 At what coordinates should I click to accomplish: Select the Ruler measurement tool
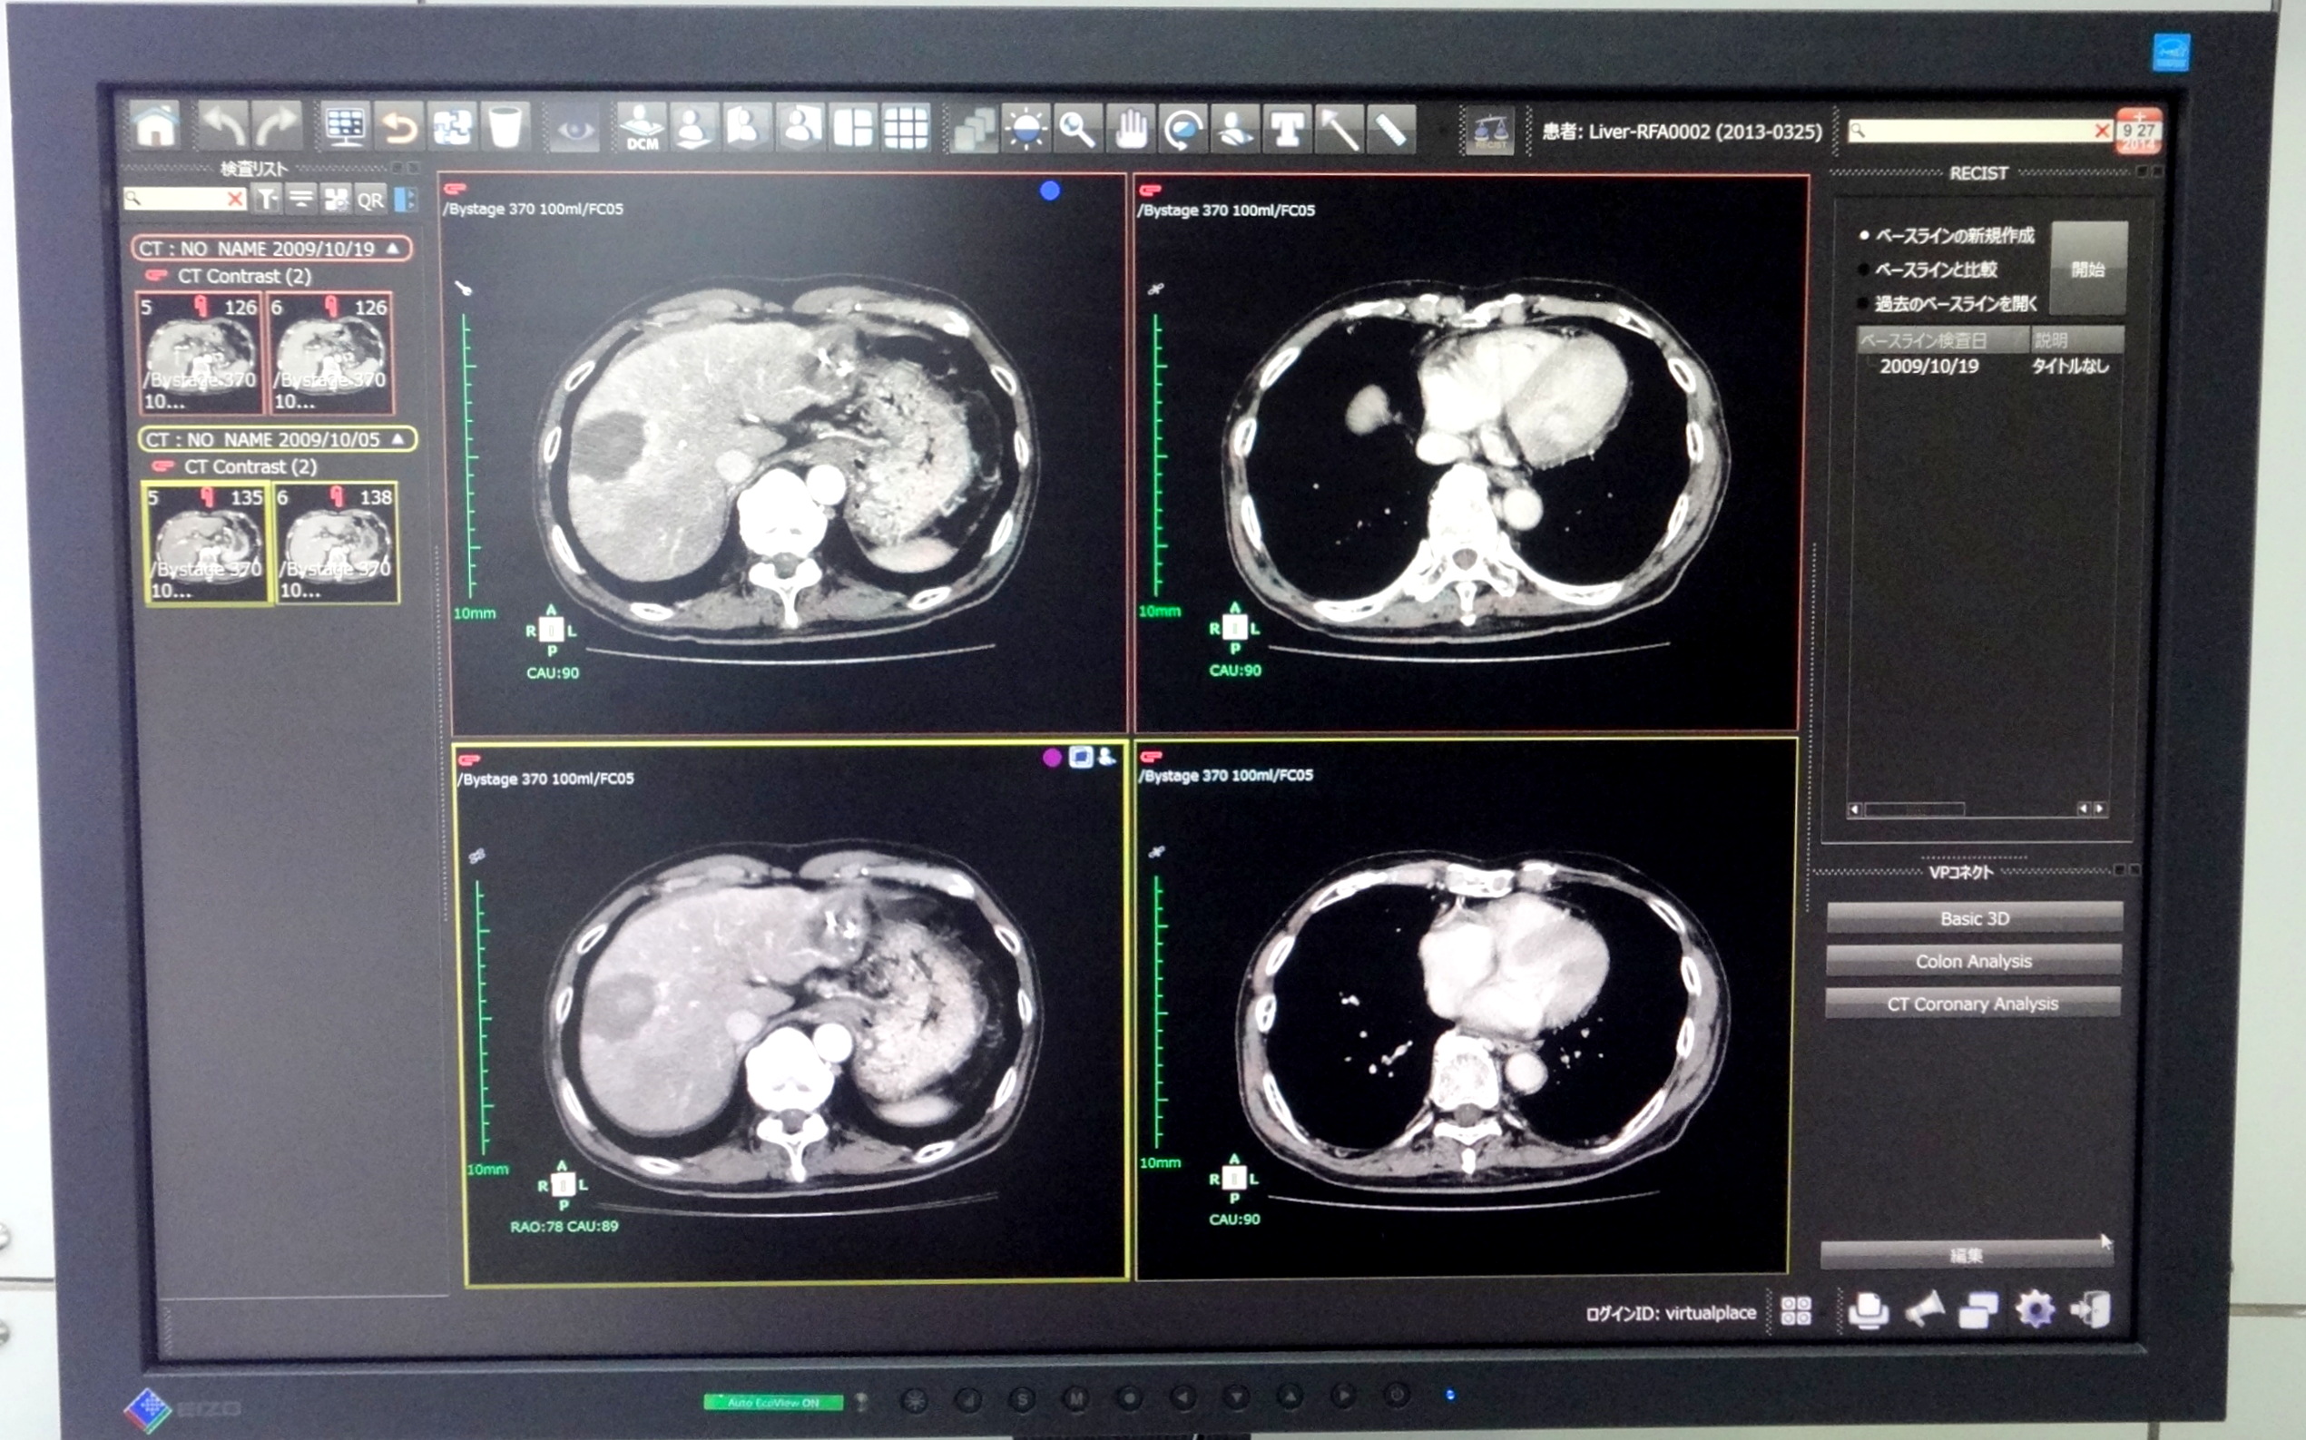point(1390,129)
